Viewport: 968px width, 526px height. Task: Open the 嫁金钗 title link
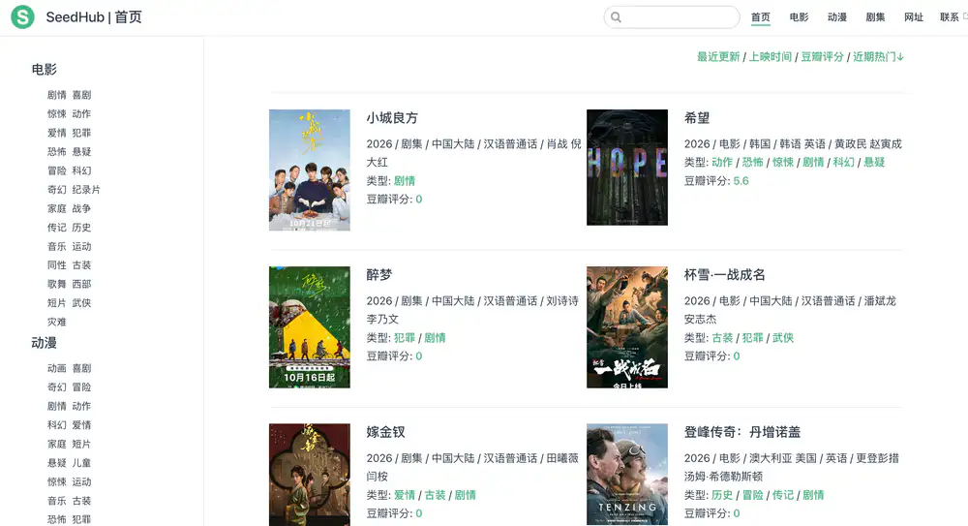point(386,432)
